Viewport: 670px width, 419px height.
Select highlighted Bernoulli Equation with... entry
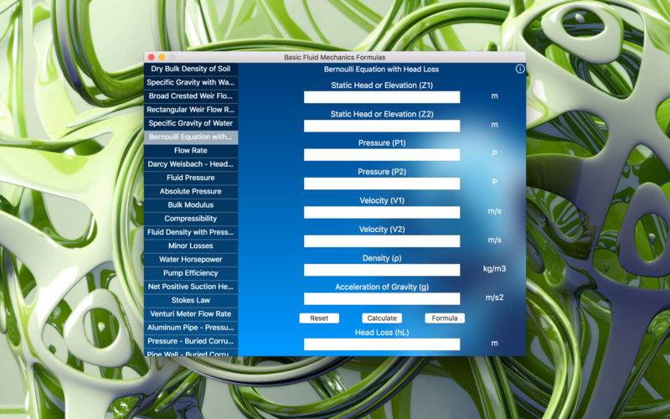coord(191,137)
